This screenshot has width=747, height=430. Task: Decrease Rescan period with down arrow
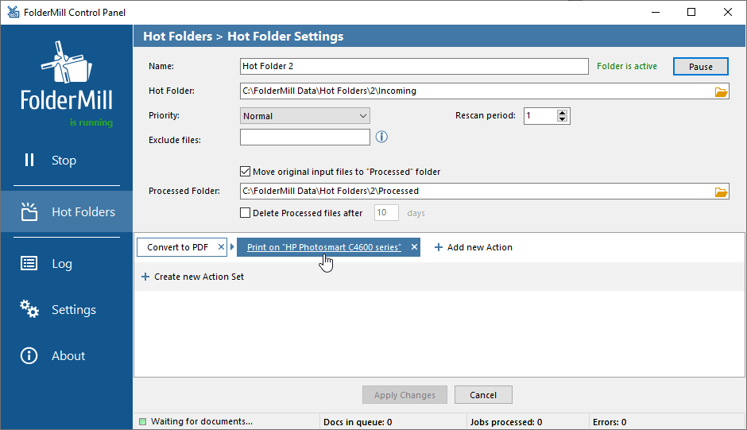click(562, 118)
